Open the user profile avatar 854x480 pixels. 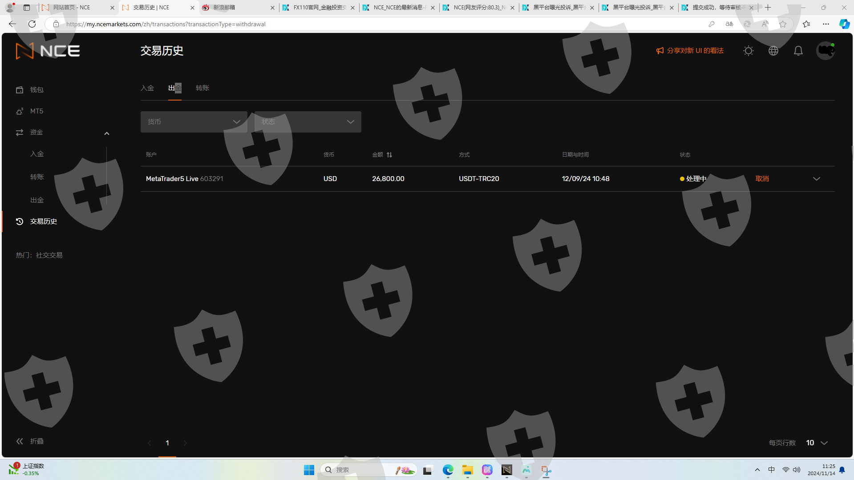point(825,51)
